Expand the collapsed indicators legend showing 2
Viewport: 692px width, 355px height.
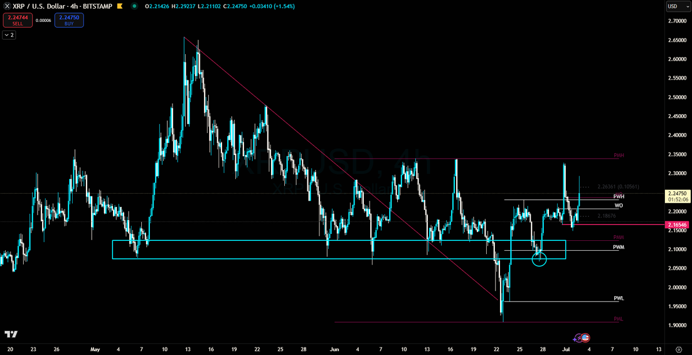(9, 35)
